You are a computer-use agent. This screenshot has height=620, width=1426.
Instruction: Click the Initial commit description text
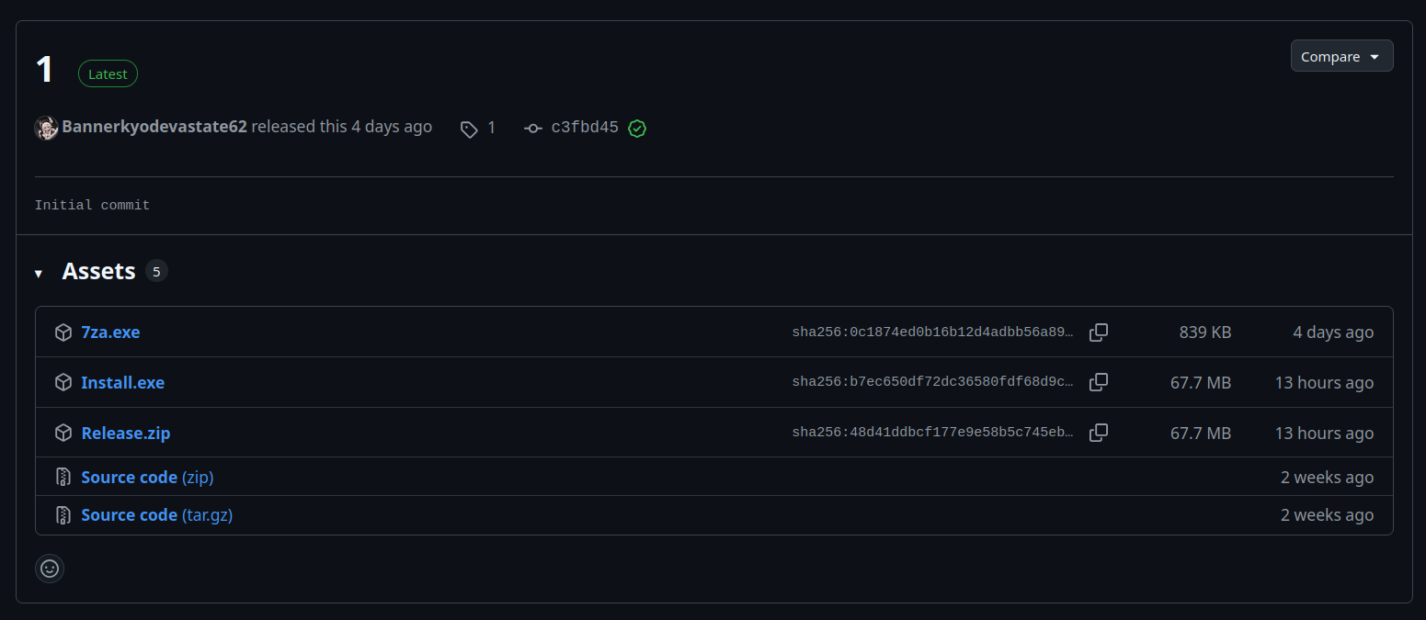[x=92, y=205]
